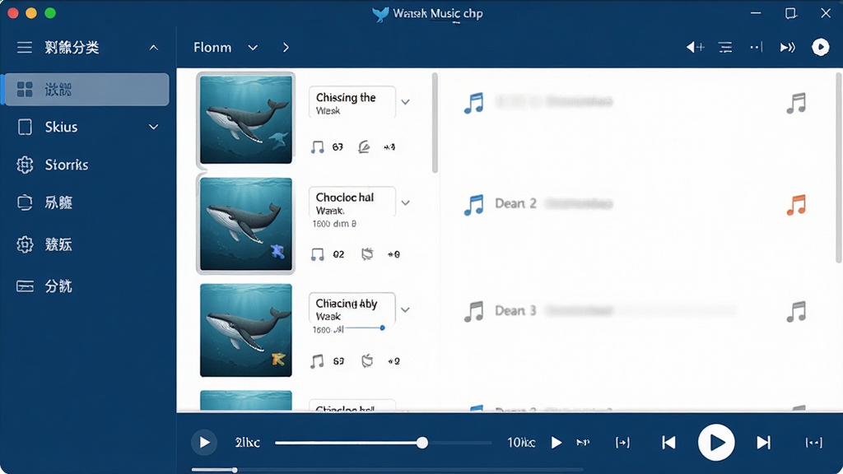Click the music note icon under Chissing the Wesk

[317, 146]
